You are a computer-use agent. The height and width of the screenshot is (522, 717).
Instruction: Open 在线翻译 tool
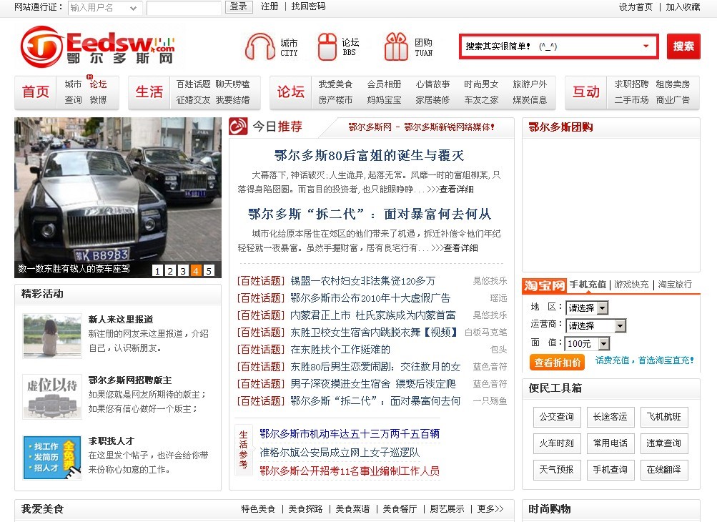(664, 470)
